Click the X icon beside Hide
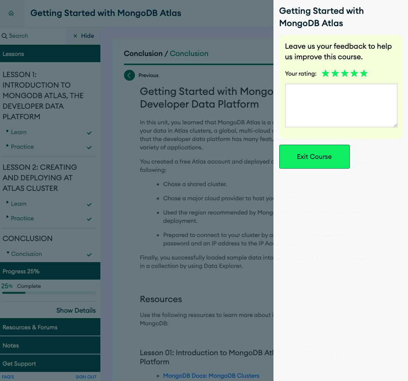The image size is (408, 381). pyautogui.click(x=75, y=36)
